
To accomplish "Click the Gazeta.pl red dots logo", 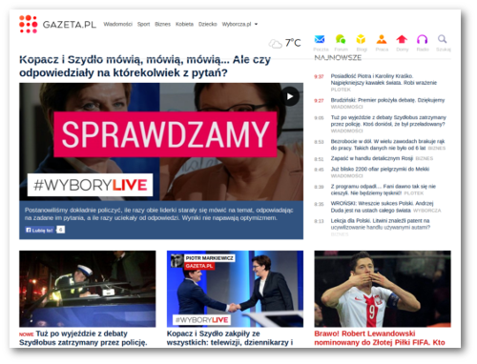I will click(28, 24).
